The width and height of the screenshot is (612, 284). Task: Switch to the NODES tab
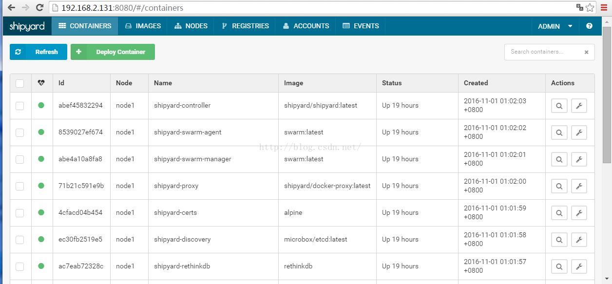click(x=191, y=26)
